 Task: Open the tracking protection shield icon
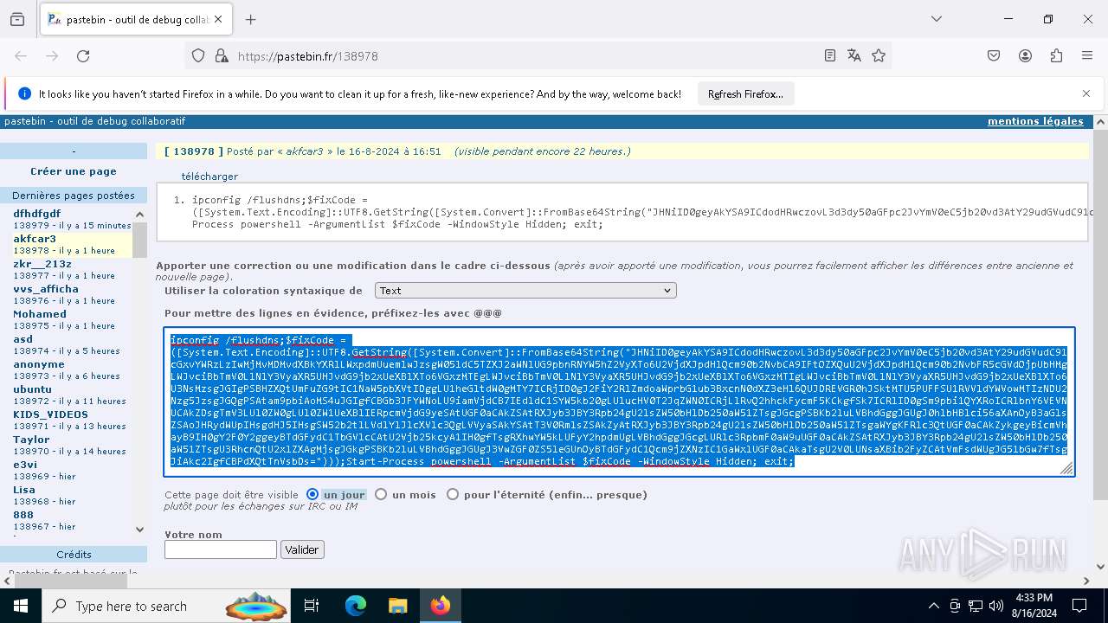198,55
